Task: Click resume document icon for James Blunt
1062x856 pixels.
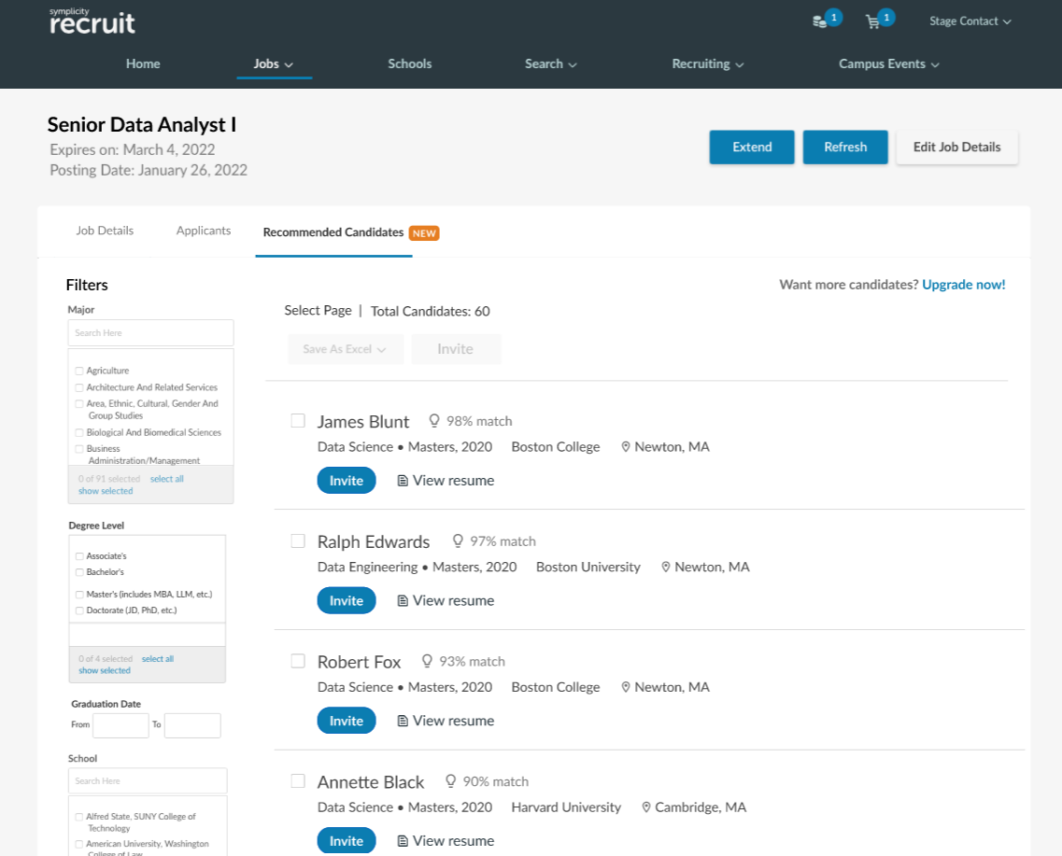Action: pyautogui.click(x=403, y=481)
